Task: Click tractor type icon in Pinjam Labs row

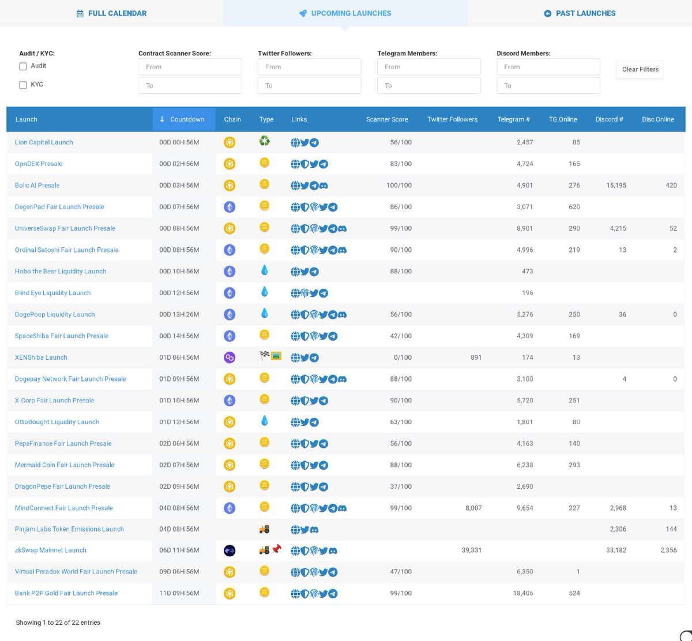Action: [265, 529]
